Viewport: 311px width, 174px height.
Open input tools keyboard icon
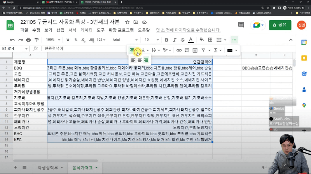tap(230, 50)
